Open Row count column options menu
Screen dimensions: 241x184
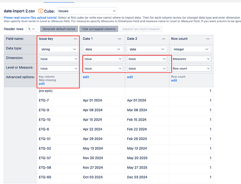click(x=208, y=39)
